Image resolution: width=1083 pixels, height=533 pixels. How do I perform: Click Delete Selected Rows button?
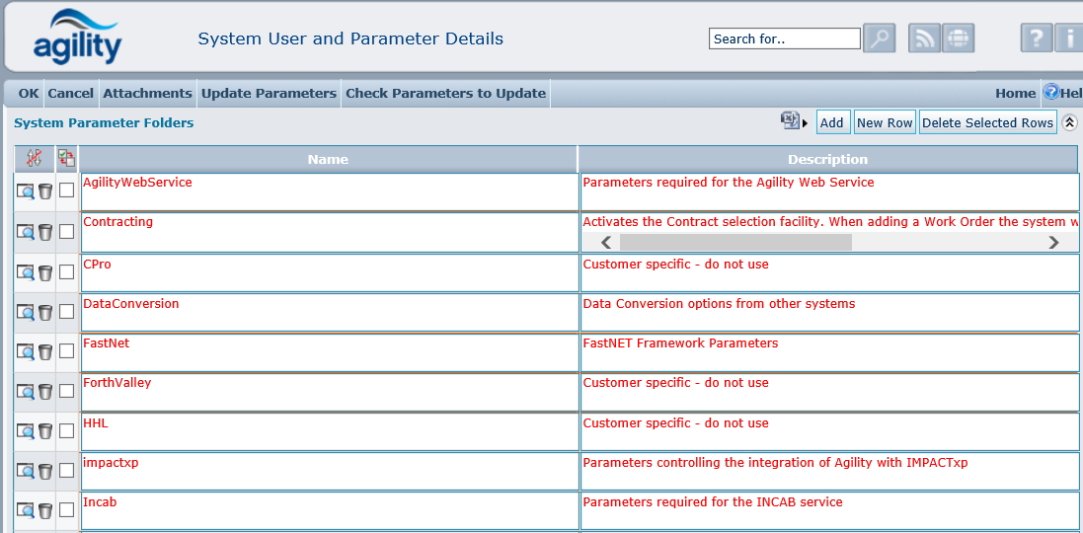[987, 122]
